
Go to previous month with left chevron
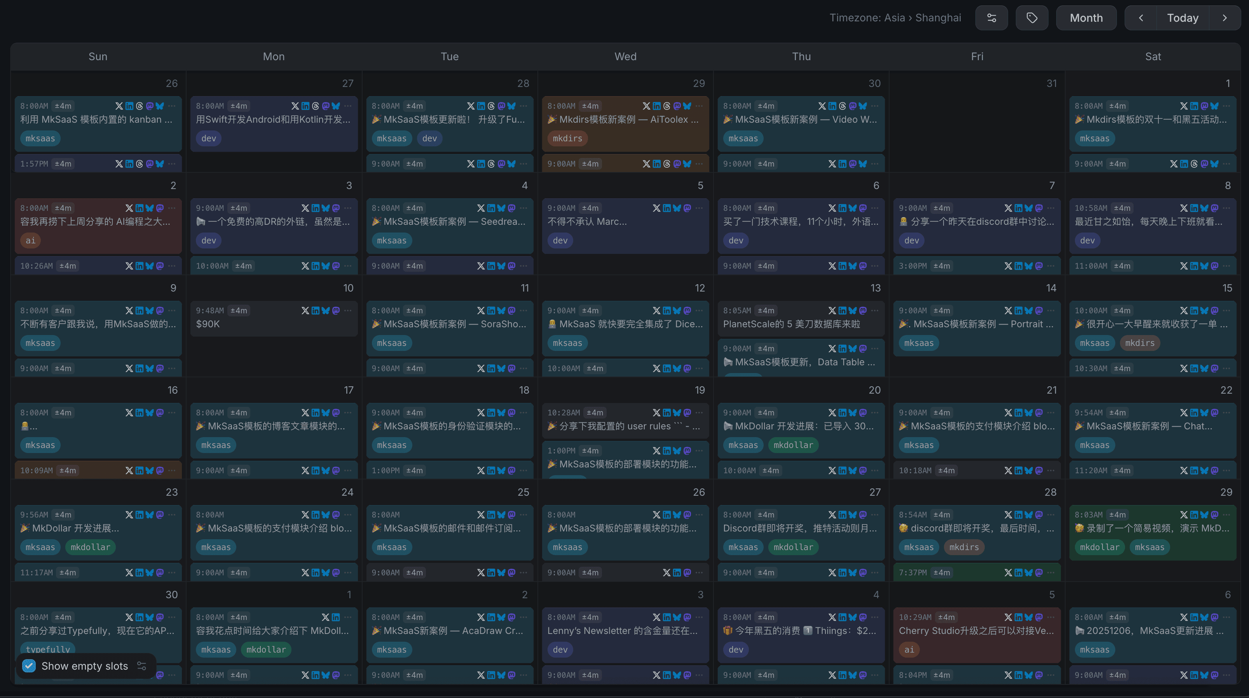pos(1141,18)
